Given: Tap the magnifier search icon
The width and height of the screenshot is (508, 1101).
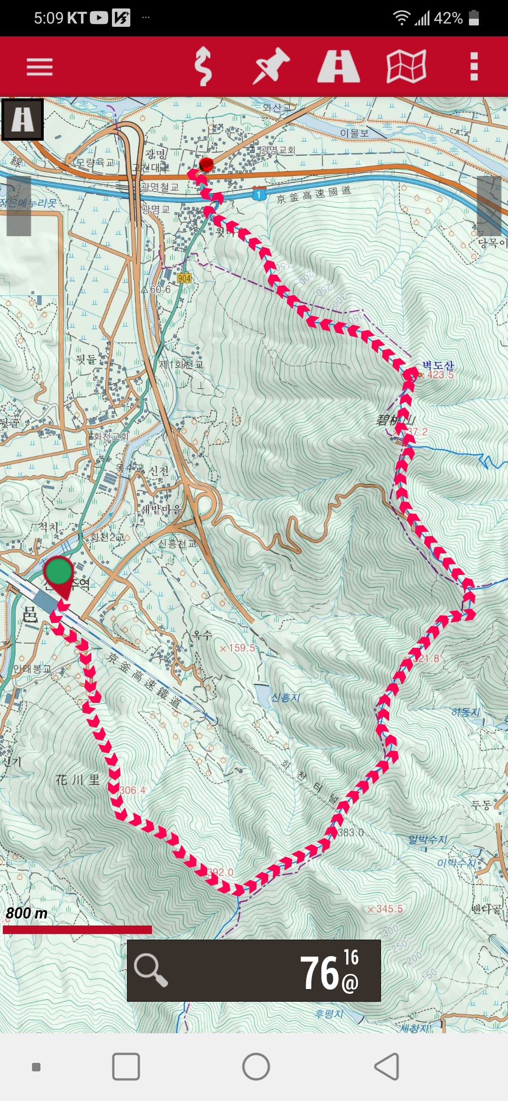Looking at the screenshot, I should tap(151, 970).
